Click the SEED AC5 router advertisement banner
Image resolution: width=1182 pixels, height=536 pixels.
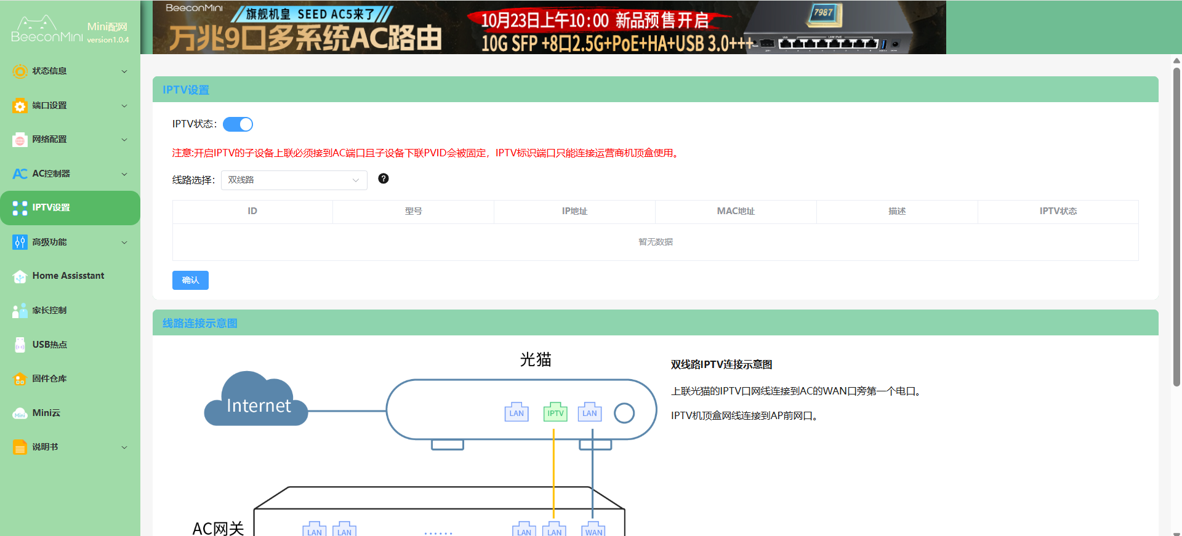tap(549, 27)
